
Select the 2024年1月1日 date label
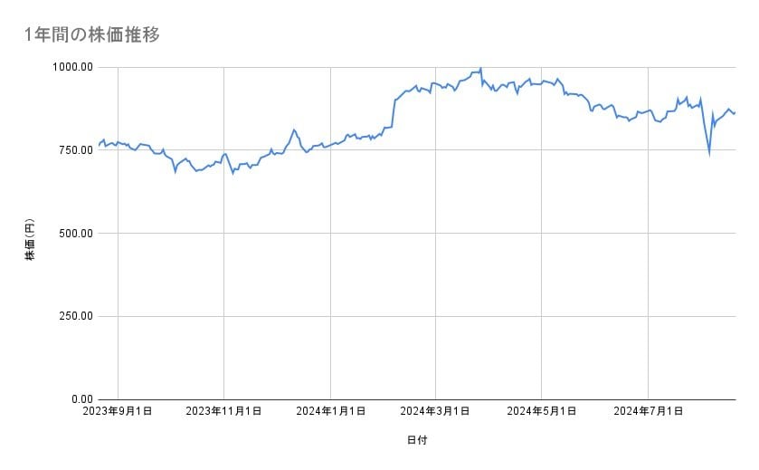click(330, 411)
